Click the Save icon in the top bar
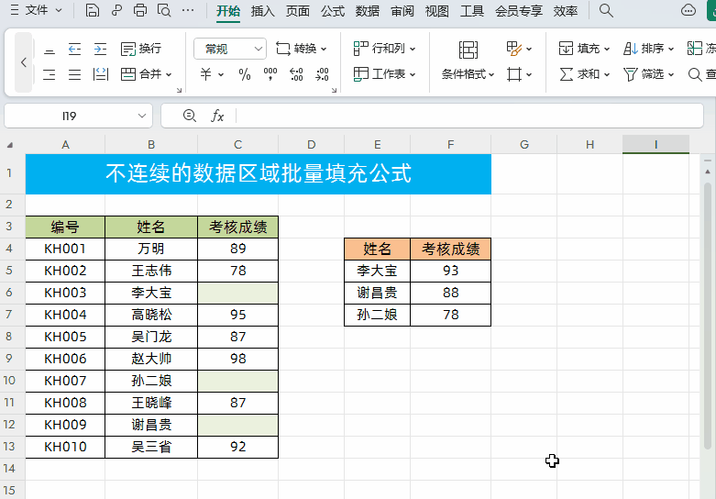 93,10
